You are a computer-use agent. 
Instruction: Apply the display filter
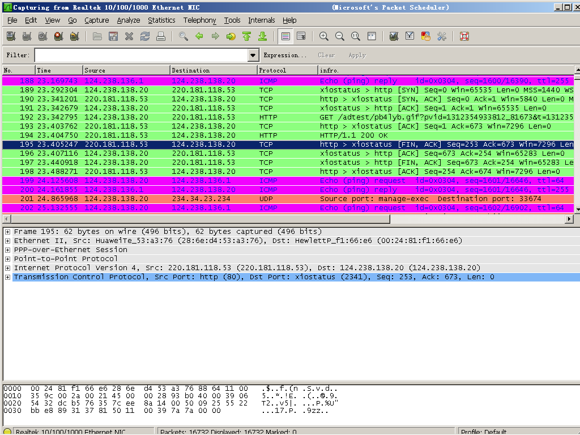click(357, 56)
